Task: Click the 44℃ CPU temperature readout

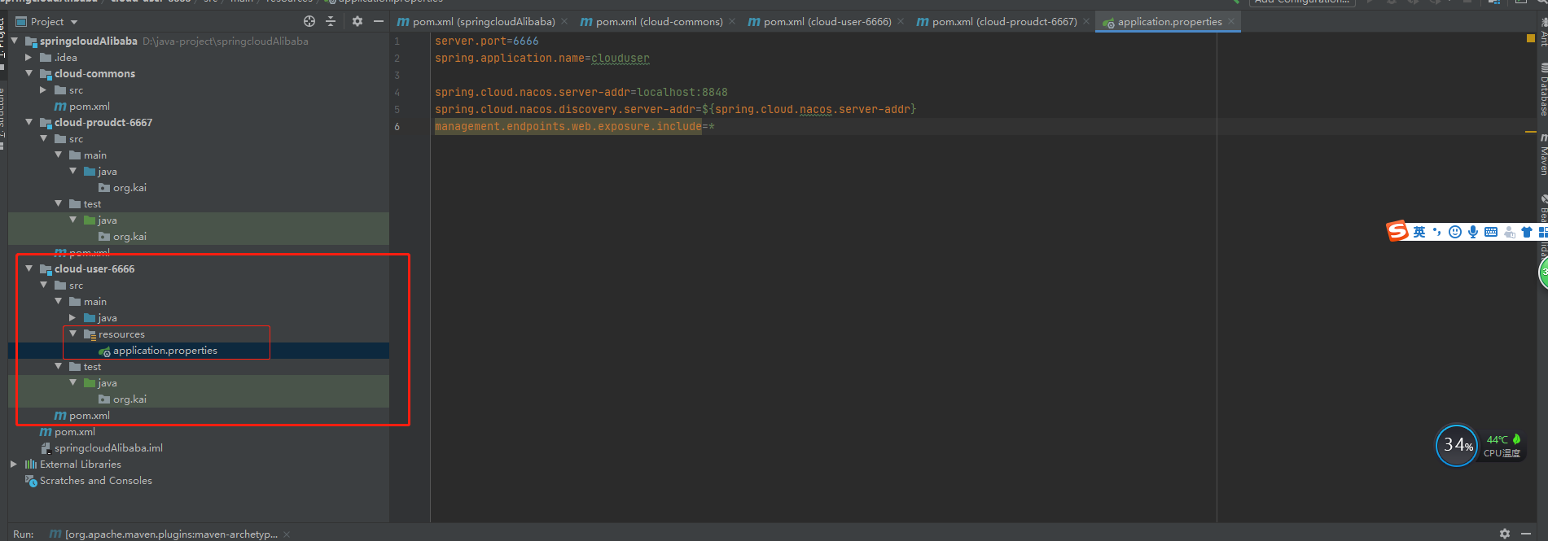Action: [x=1498, y=439]
